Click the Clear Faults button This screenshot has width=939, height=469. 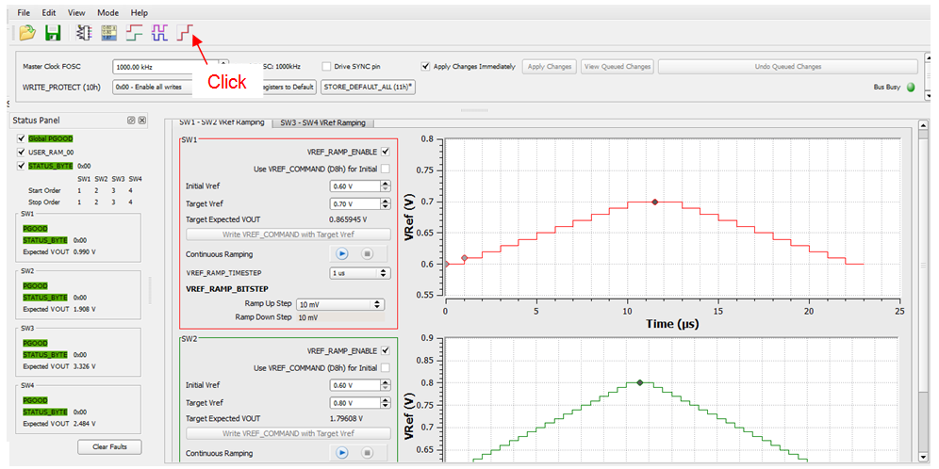tap(109, 446)
